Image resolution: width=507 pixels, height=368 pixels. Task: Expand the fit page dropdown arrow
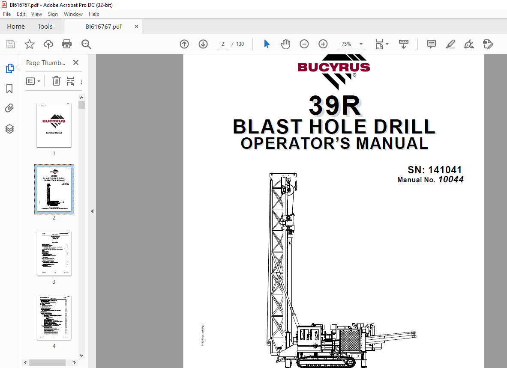click(387, 44)
